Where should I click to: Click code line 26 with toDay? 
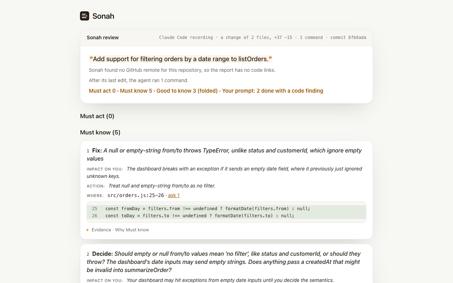coord(226,216)
